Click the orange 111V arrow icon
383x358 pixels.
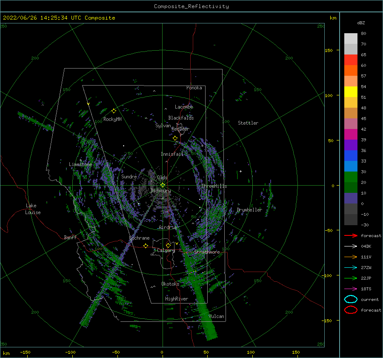(x=351, y=257)
